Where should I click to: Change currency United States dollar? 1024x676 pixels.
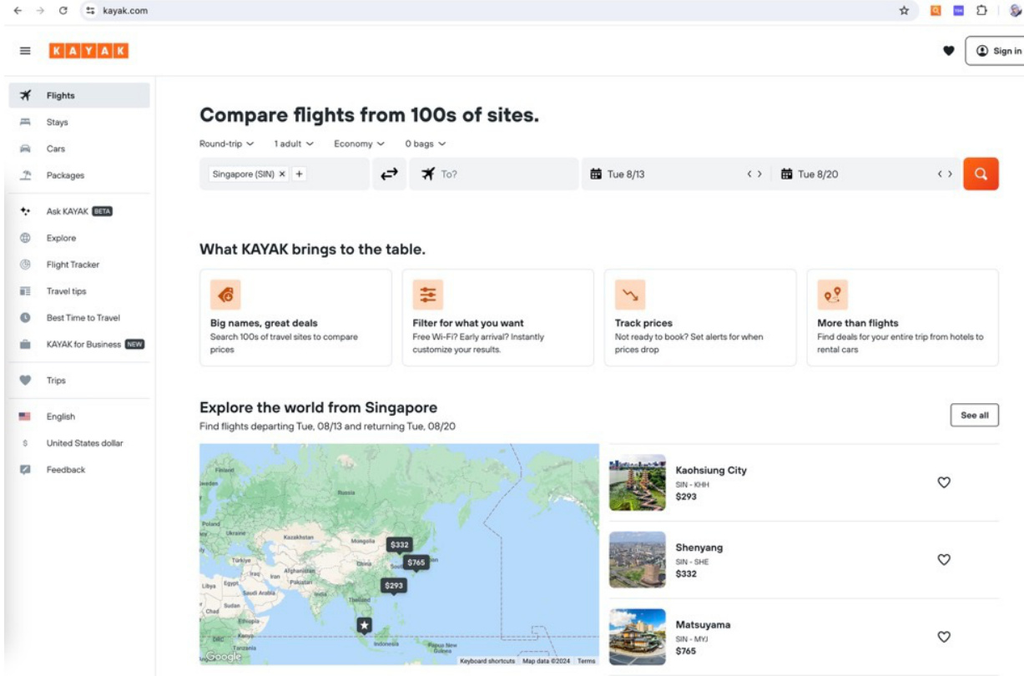[79, 443]
